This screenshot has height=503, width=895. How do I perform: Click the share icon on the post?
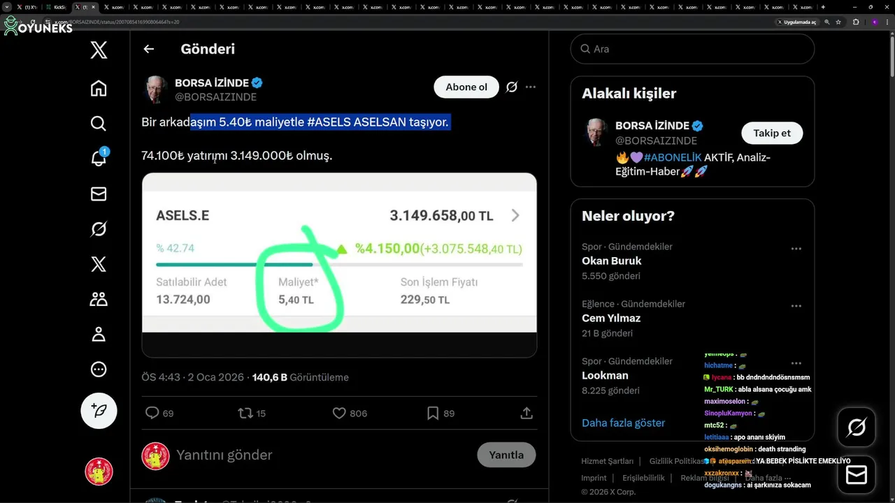(527, 413)
